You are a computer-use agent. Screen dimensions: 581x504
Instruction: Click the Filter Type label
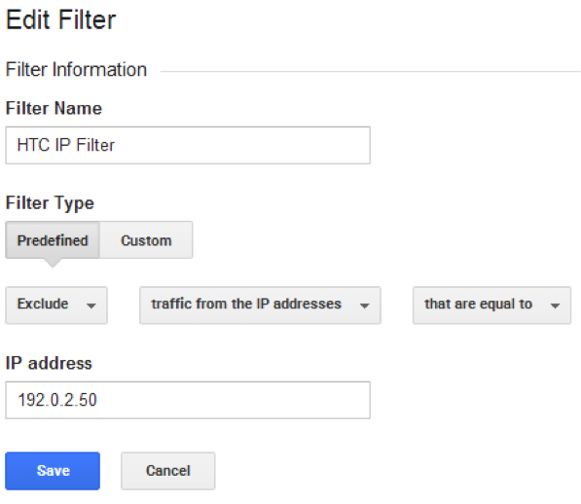click(50, 203)
